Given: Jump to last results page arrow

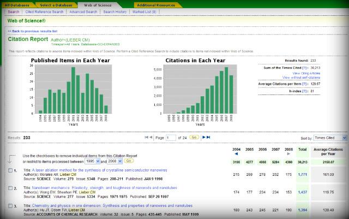Looking at the screenshot, I should [208, 138].
